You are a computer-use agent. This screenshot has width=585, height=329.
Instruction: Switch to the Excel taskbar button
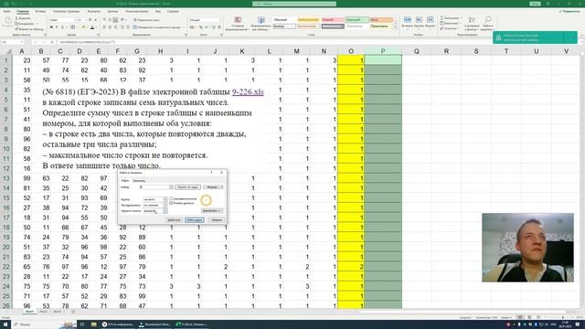(x=192, y=324)
